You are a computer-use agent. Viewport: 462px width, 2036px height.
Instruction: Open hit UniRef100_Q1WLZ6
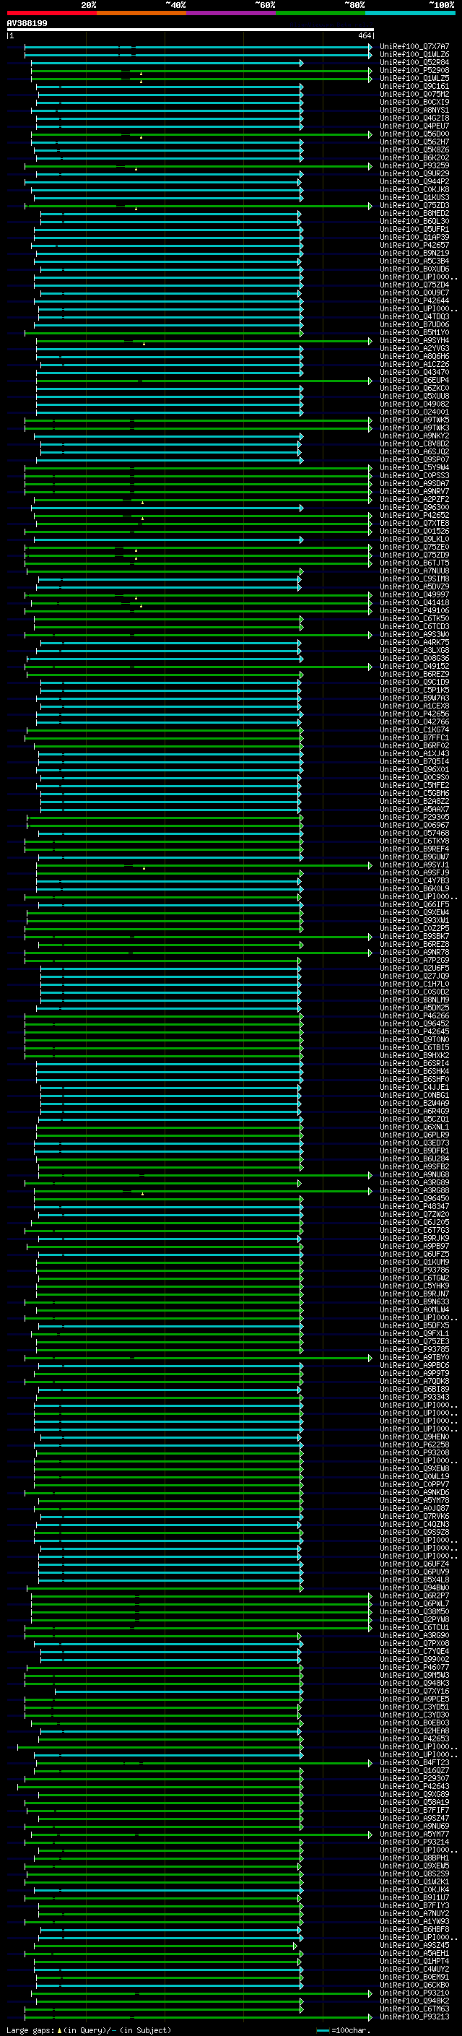click(414, 55)
